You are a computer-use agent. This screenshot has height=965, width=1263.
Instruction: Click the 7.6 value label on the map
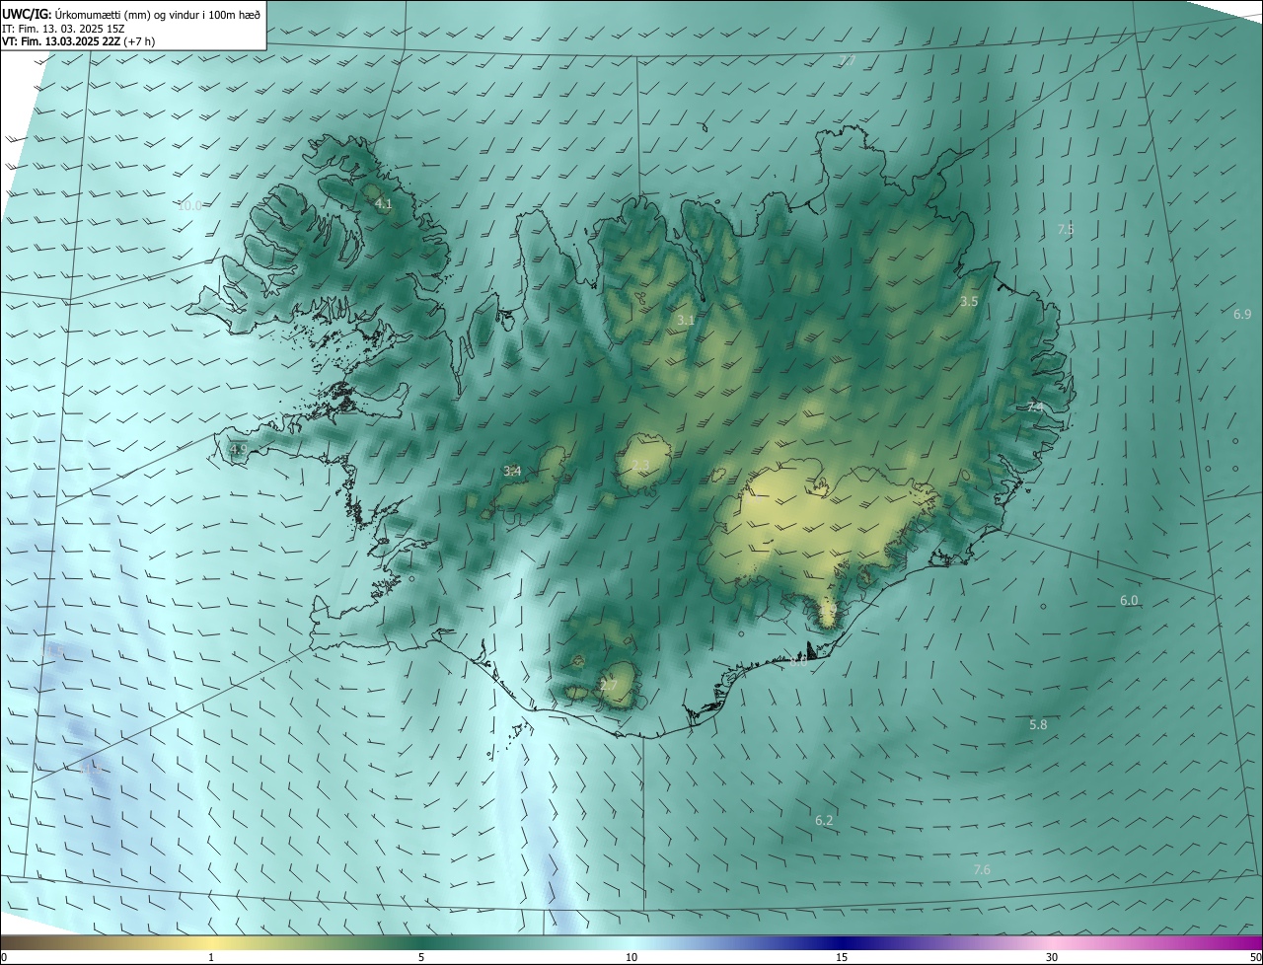click(x=982, y=870)
